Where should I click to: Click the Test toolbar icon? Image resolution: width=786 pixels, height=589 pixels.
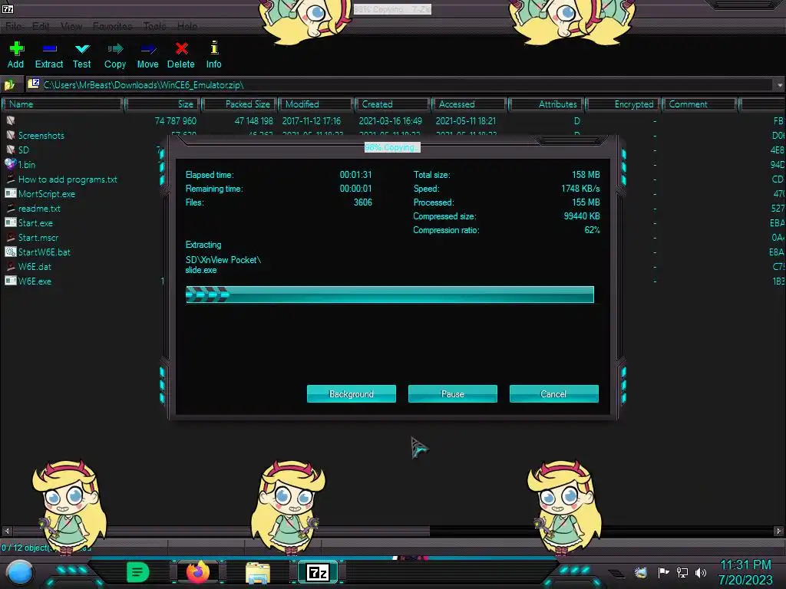pyautogui.click(x=82, y=48)
